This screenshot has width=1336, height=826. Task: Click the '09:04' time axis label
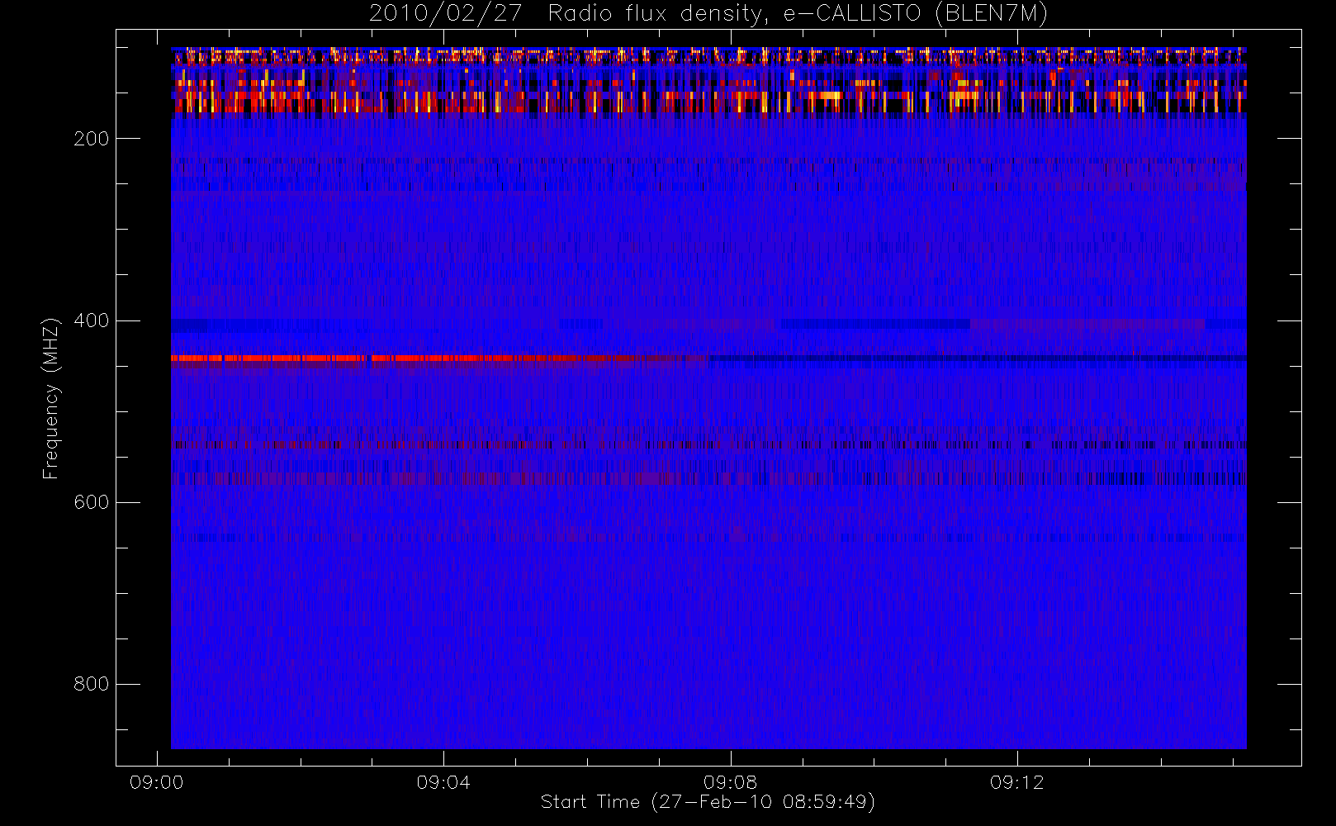(443, 782)
